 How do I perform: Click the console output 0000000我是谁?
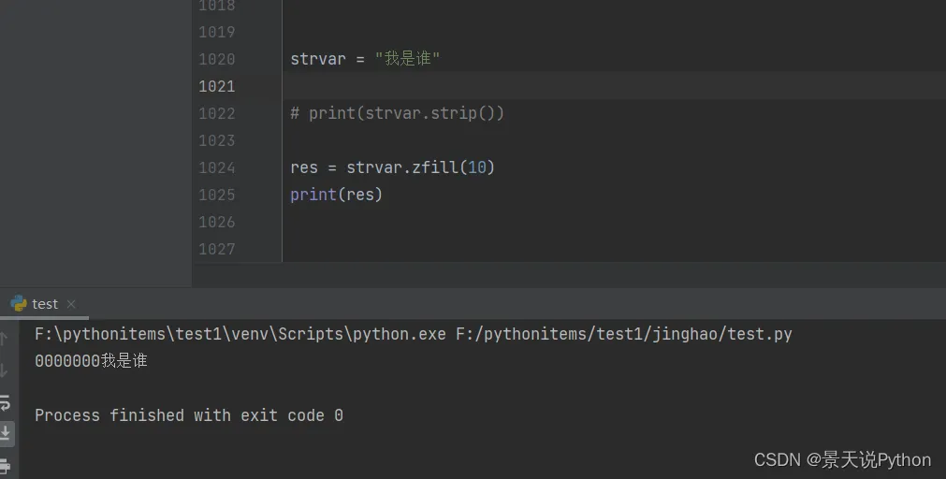point(91,361)
